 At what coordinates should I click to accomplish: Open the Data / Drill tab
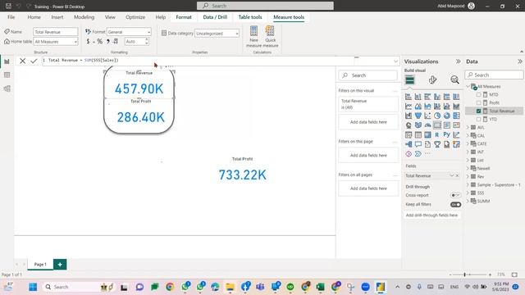pos(215,17)
